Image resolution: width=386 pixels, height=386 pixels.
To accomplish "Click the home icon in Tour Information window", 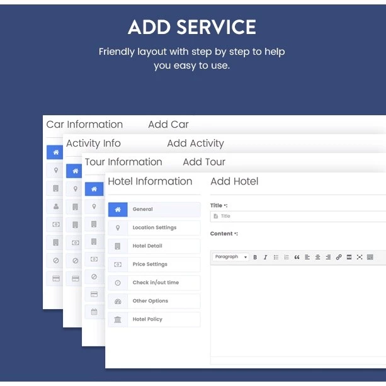I will (94, 189).
